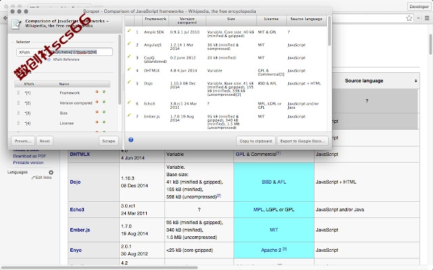
Task: Select the "Ample SDK" cell in the results table
Action: click(154, 32)
